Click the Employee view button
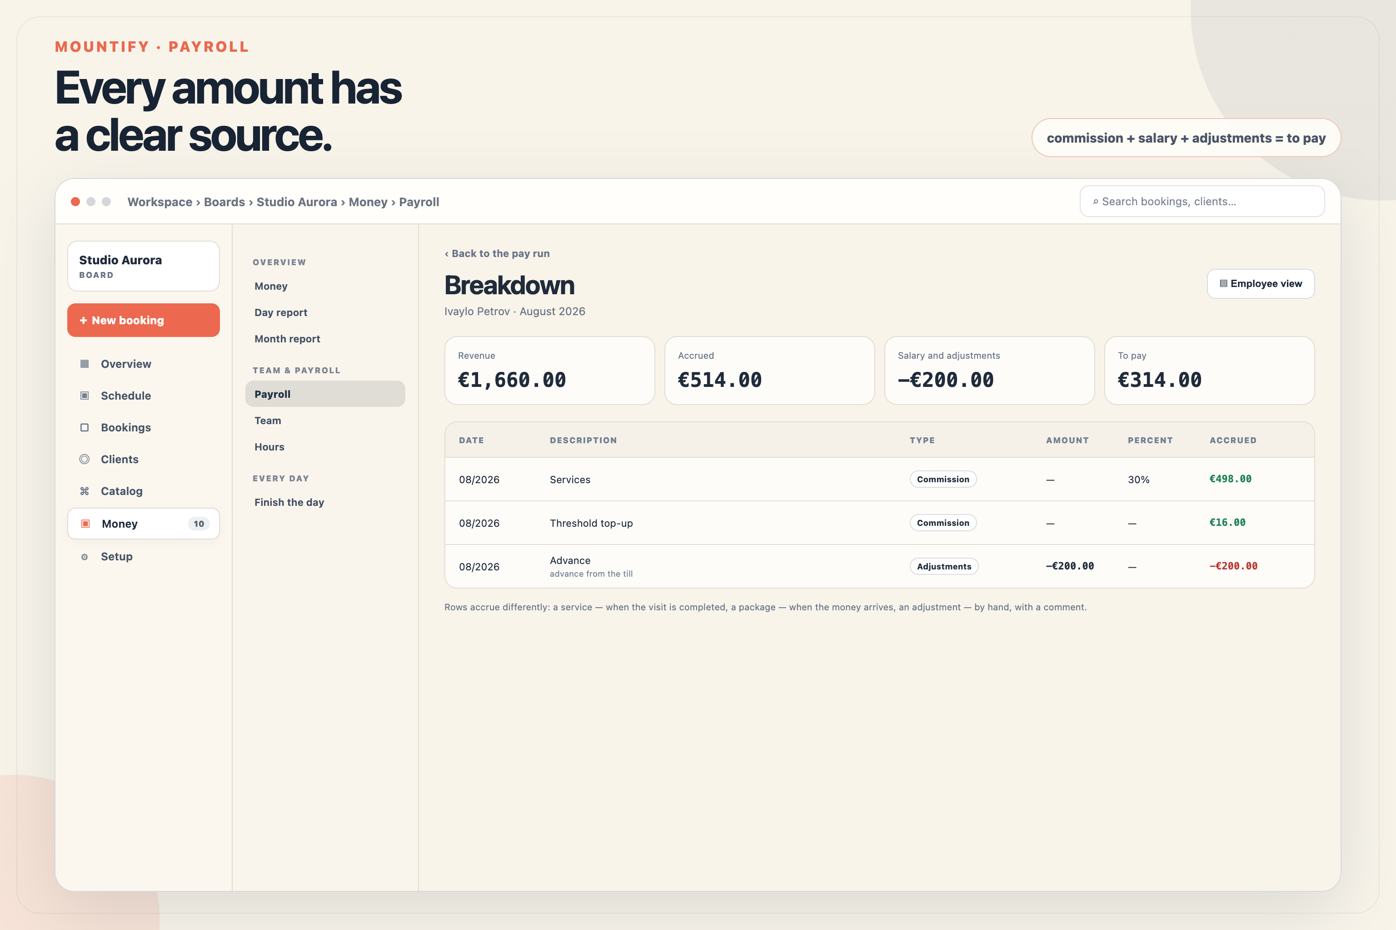 [1261, 283]
